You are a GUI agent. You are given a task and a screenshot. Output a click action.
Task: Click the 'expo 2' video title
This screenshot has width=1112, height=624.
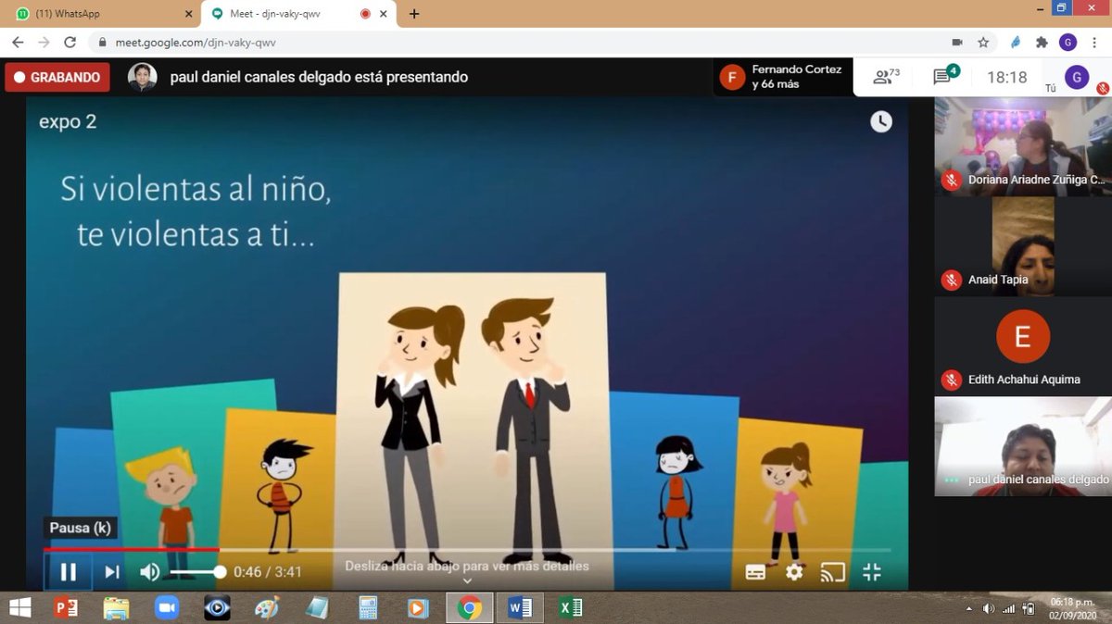tap(68, 121)
